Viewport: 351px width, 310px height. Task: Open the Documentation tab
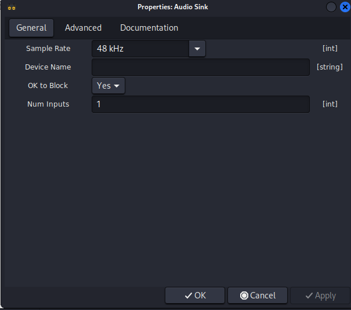[x=149, y=28]
